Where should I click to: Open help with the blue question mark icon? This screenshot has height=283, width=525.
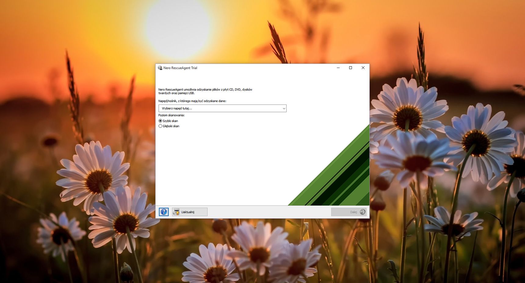(x=164, y=212)
